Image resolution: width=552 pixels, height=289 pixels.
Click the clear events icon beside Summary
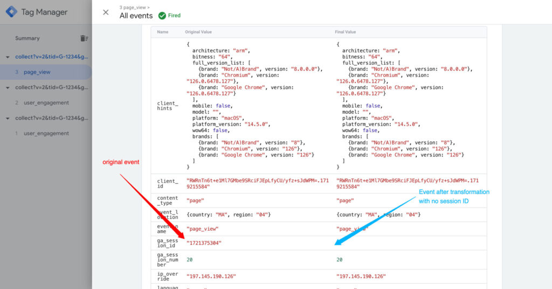tap(84, 38)
